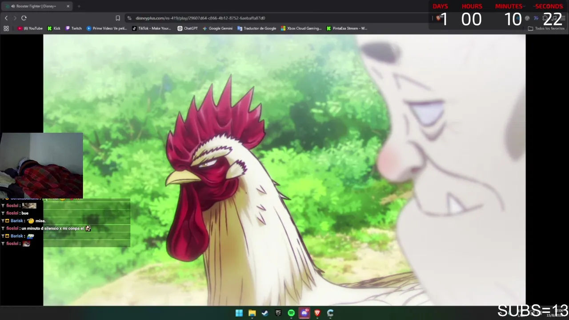Screen dimensions: 569x320
Task: Open the apps grid in bookmarks bar
Action: click(6, 28)
